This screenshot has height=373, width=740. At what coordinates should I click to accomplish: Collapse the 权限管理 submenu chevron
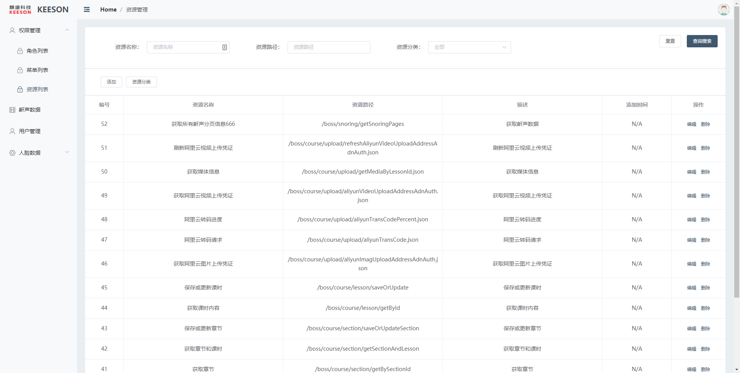pyautogui.click(x=67, y=30)
